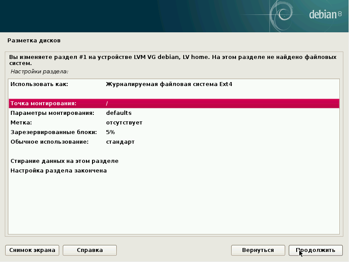Open 'Параметры монтирования' option
Viewport: 349px width, 262px height.
coord(52,113)
